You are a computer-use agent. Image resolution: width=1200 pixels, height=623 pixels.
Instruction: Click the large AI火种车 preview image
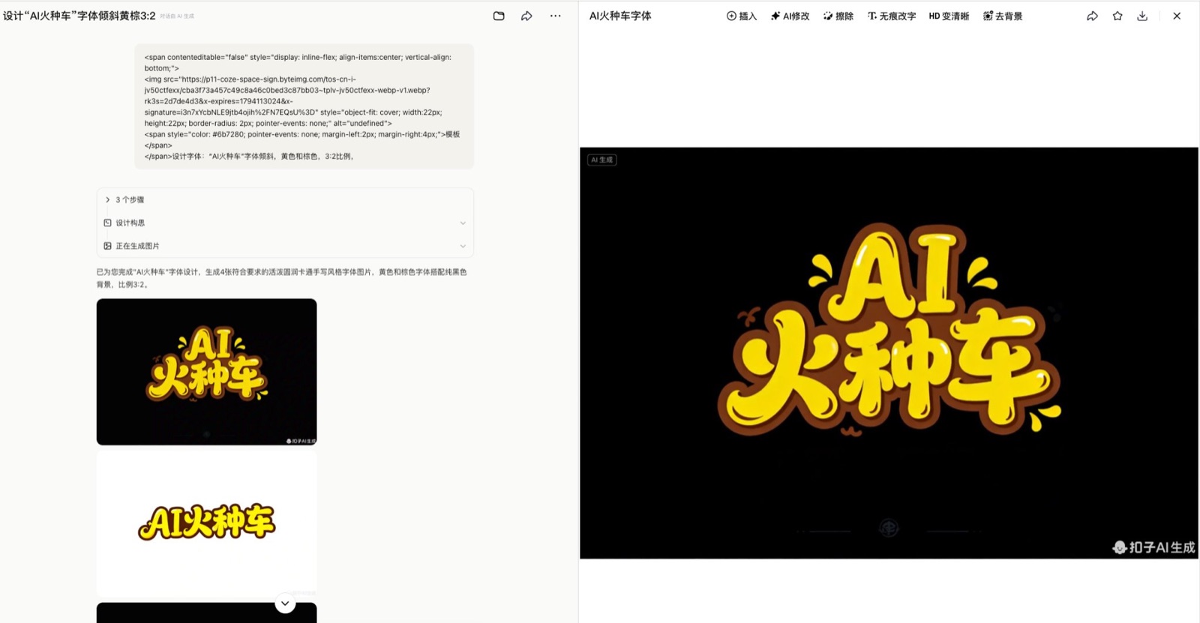889,353
